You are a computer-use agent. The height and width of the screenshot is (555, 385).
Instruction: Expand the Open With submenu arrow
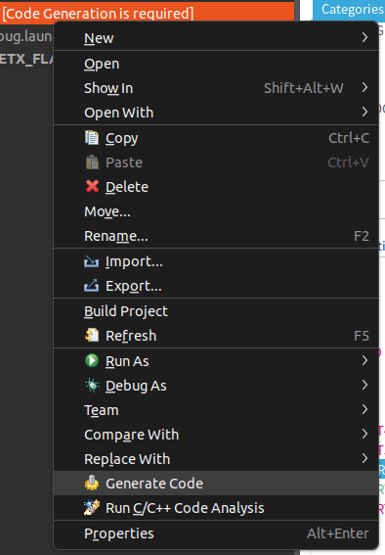tap(364, 112)
